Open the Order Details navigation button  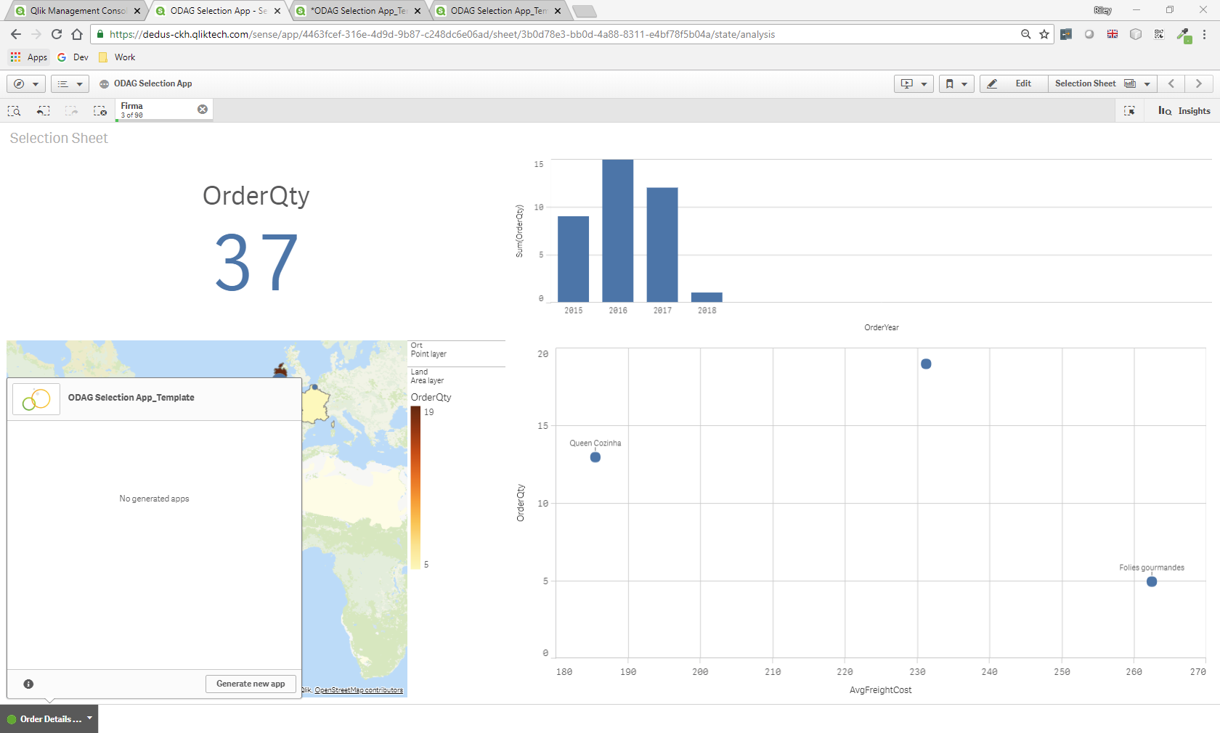pos(49,719)
